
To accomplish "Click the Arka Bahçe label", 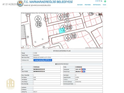I will (25, 82).
